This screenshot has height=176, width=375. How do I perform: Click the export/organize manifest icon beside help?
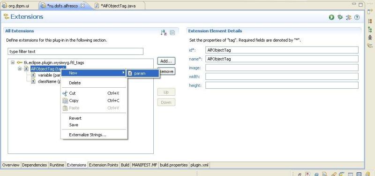point(348,17)
